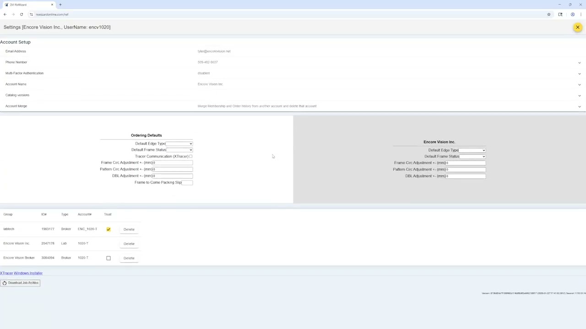Image resolution: width=586 pixels, height=329 pixels.
Task: Click Encore Vision Inc. DBL Adjustment field
Action: tap(466, 176)
